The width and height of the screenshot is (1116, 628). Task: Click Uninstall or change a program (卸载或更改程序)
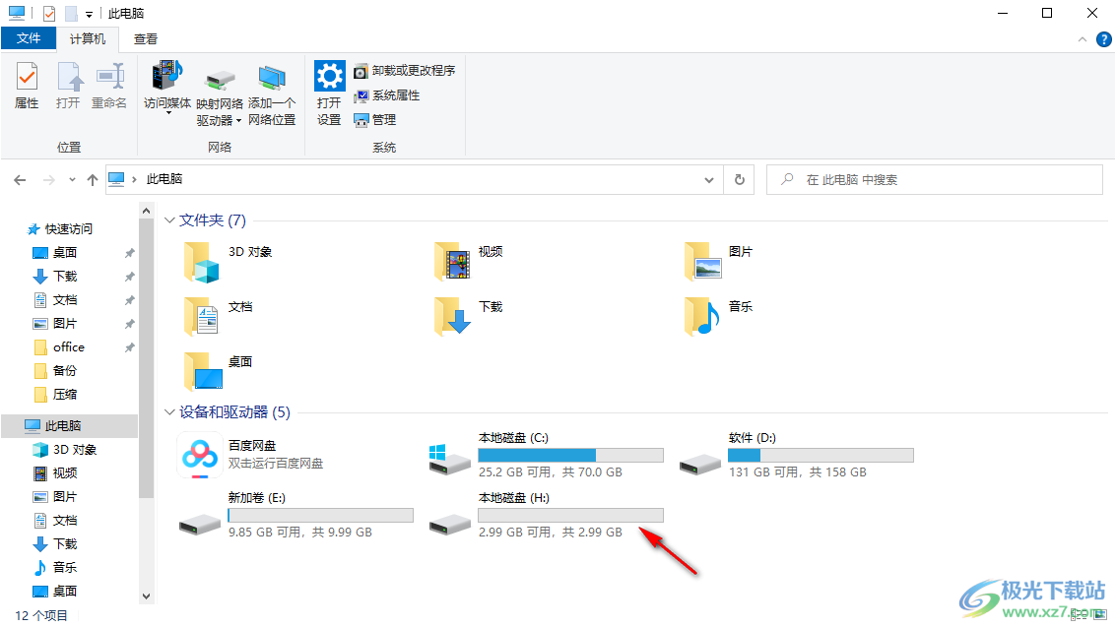point(404,71)
